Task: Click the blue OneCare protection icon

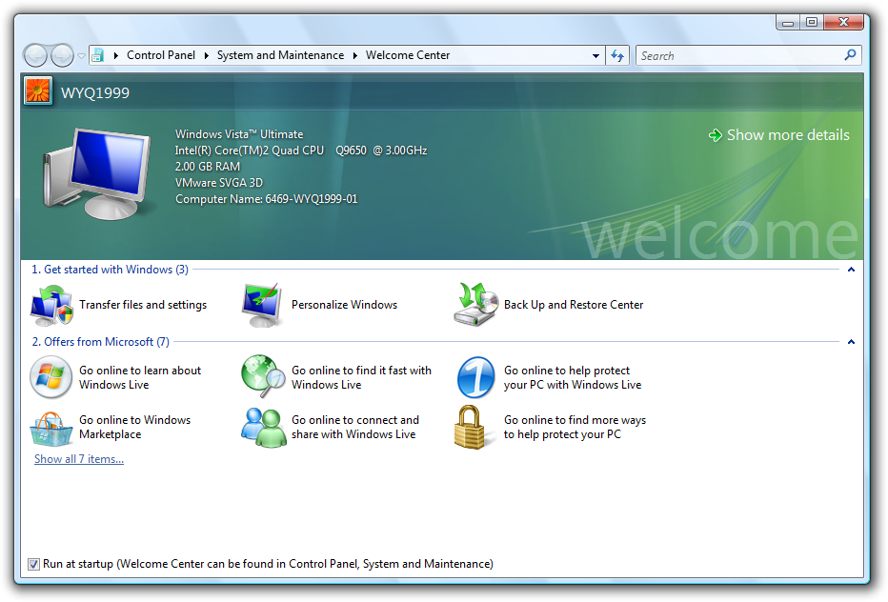Action: [475, 377]
